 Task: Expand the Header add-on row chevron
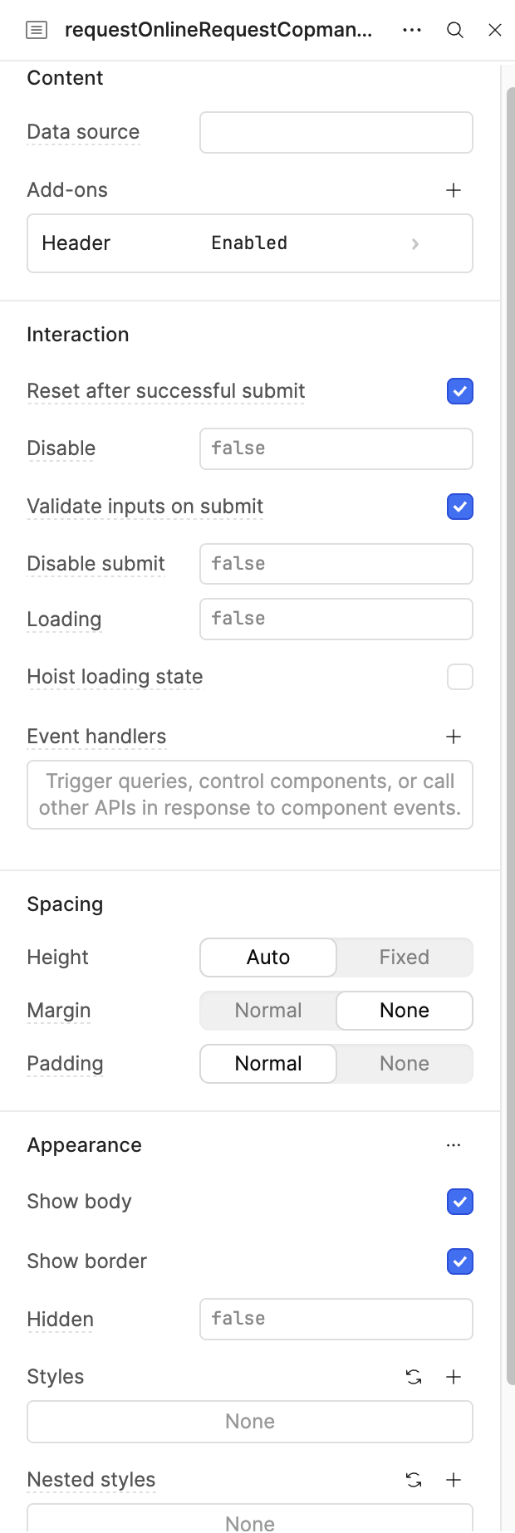[415, 243]
